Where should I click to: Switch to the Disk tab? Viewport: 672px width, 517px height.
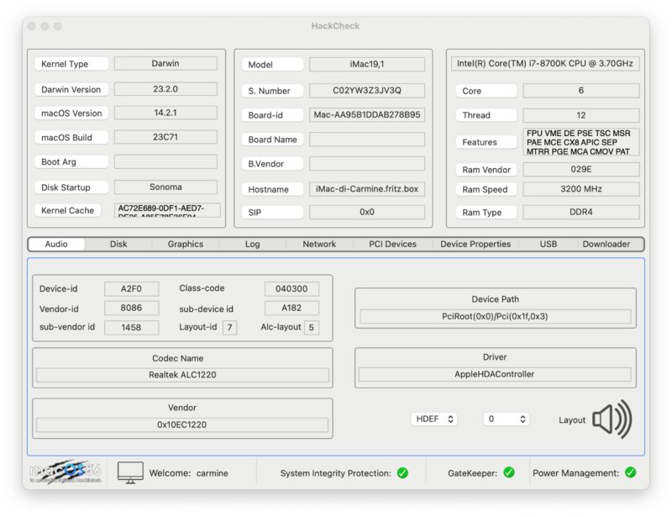(118, 244)
